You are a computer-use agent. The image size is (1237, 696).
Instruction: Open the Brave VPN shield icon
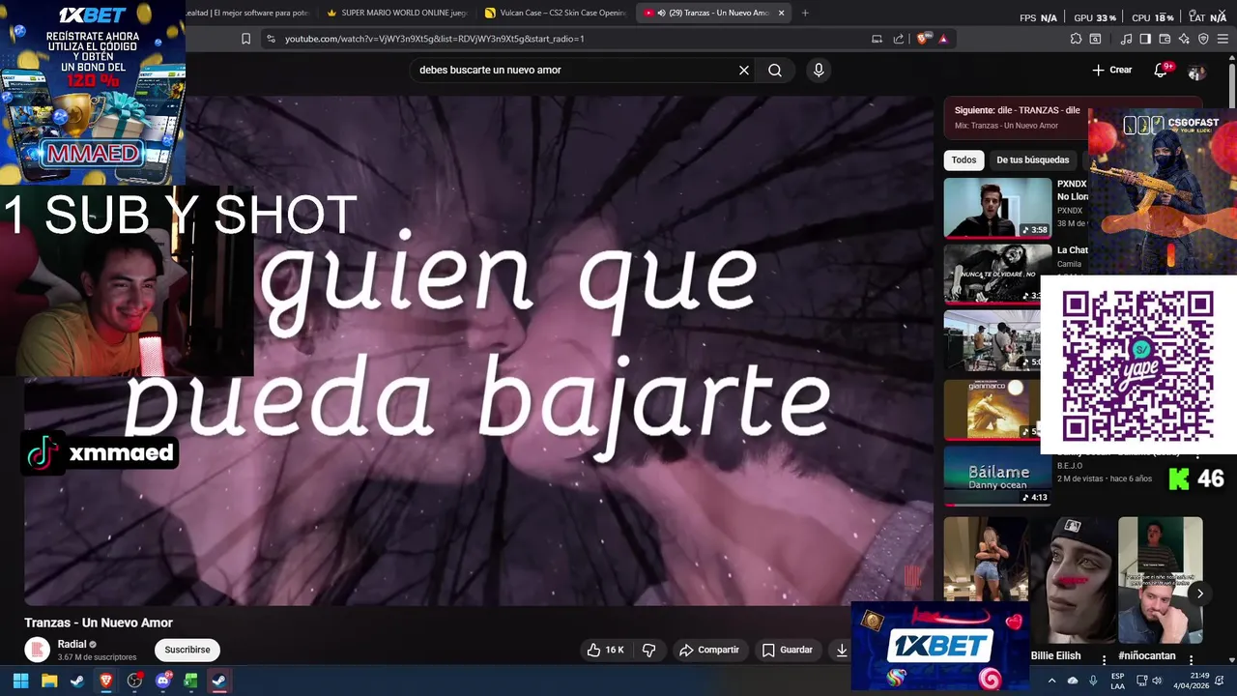coord(1203,39)
